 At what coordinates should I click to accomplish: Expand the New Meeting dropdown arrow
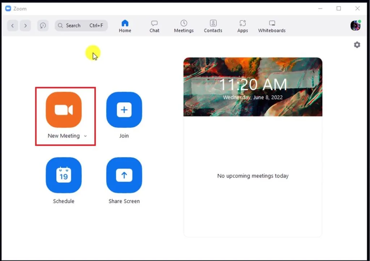click(85, 136)
